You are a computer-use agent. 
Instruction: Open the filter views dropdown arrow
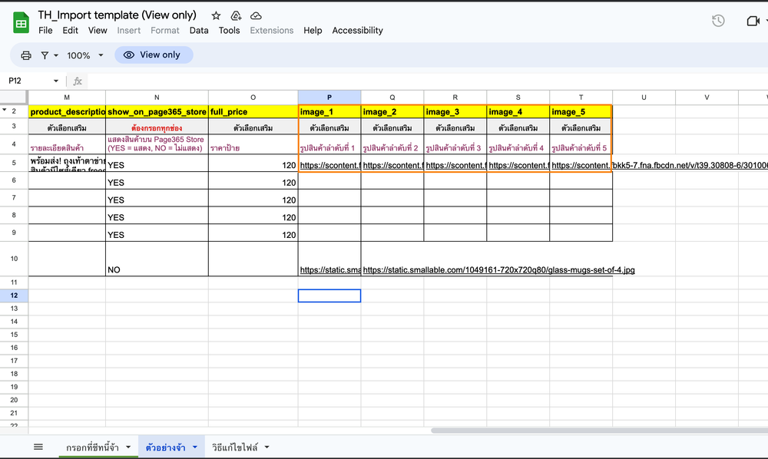click(56, 55)
